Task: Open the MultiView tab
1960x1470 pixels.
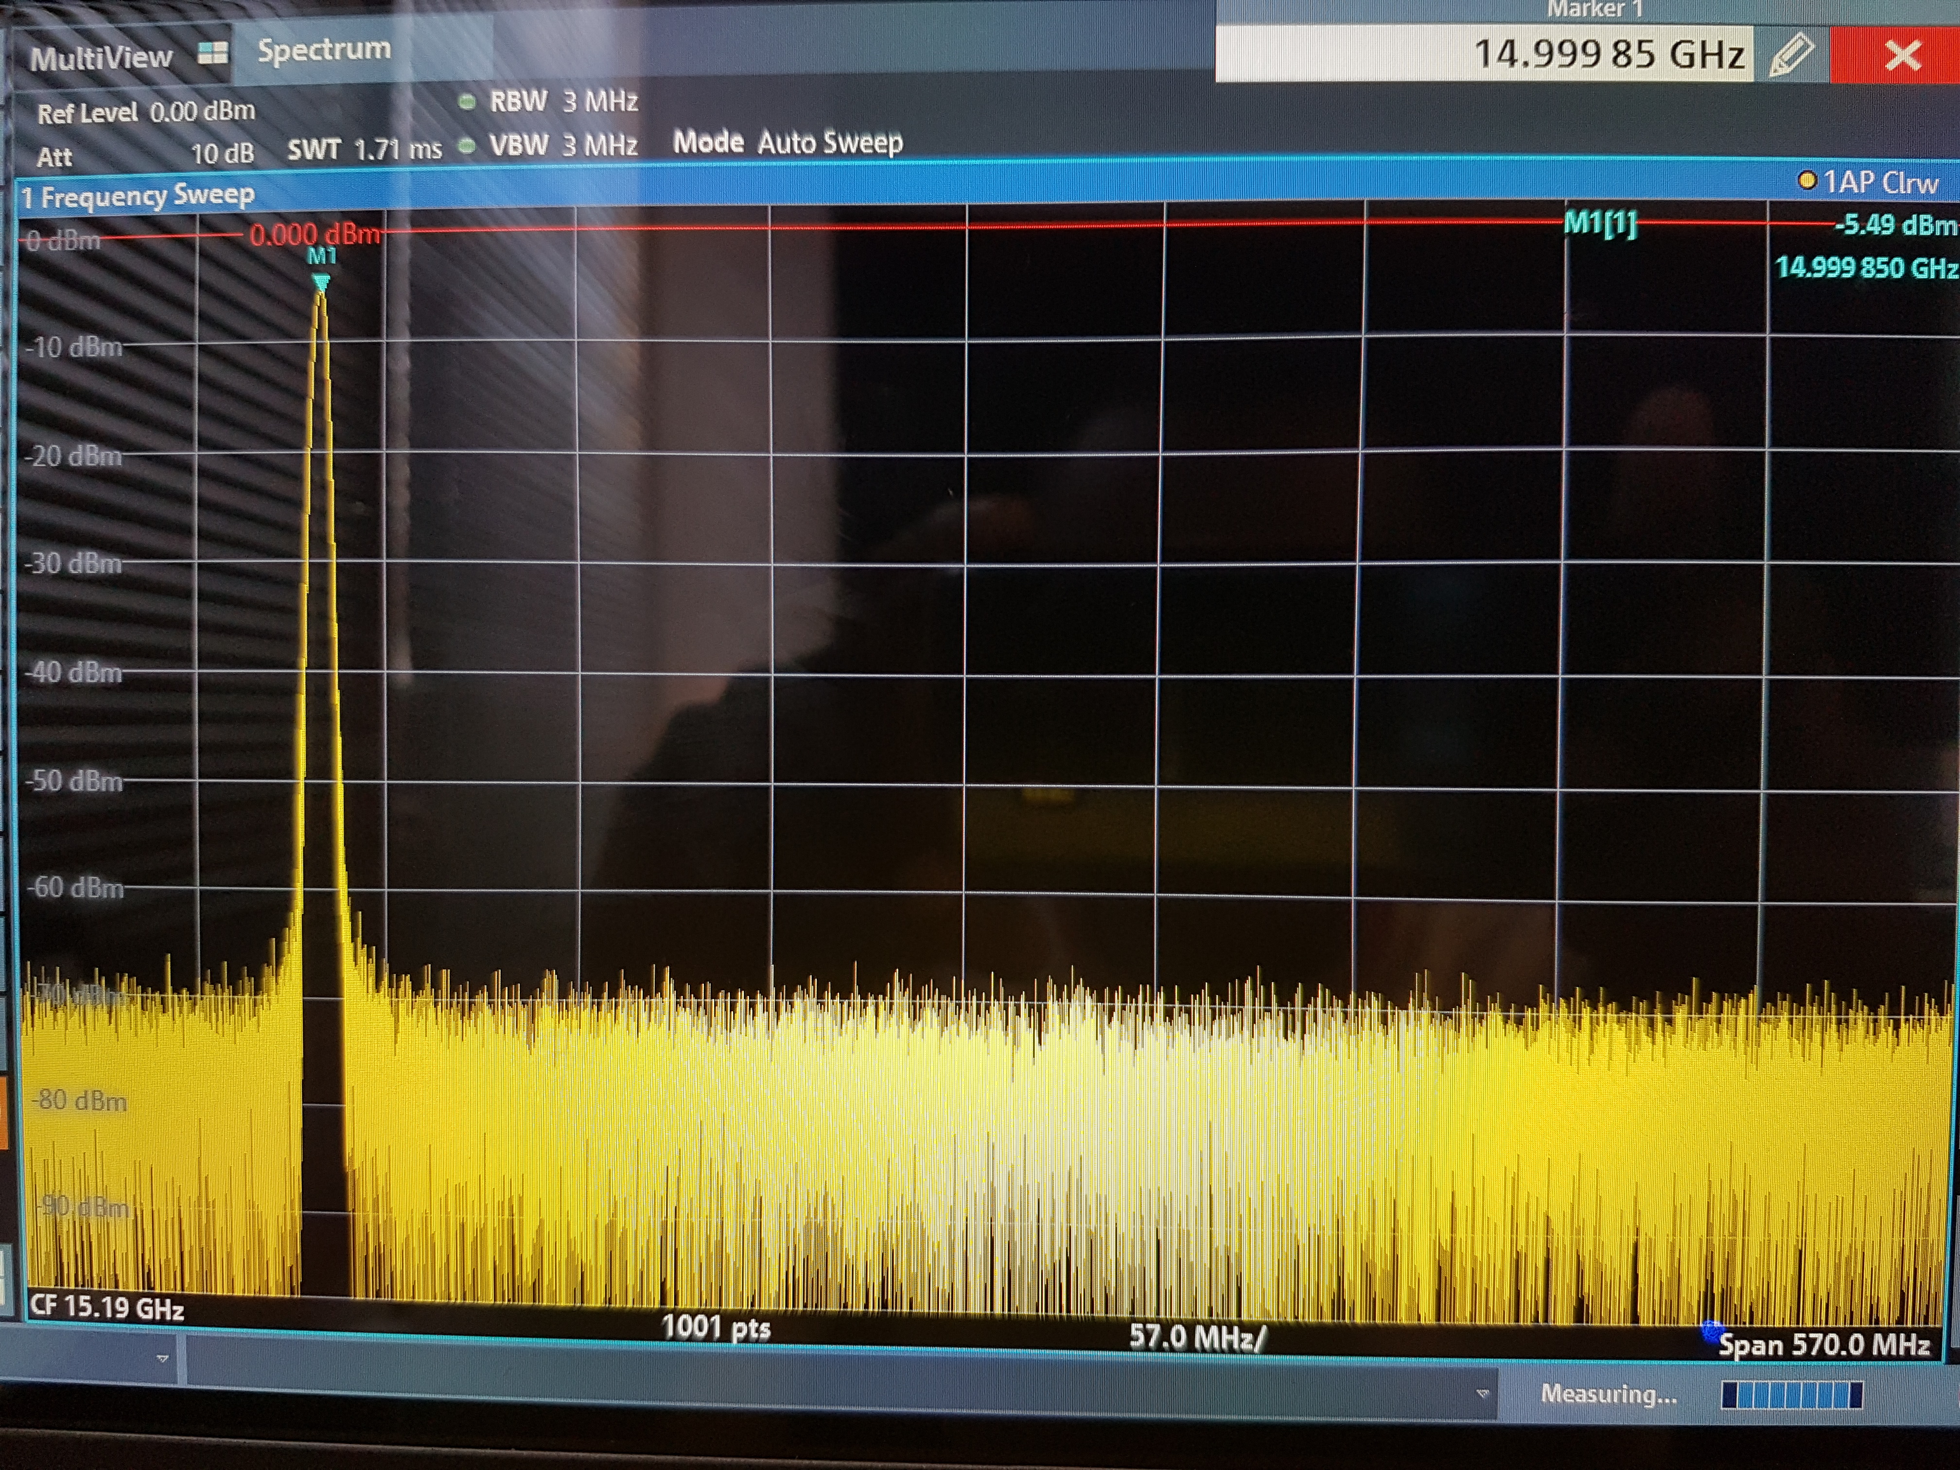Action: (101, 57)
